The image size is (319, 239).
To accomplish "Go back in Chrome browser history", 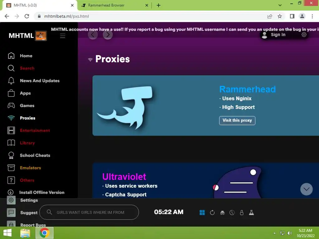I will tap(7, 16).
